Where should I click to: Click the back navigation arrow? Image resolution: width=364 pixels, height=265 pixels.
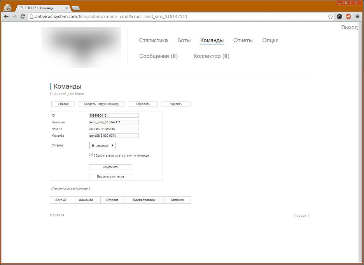6,16
